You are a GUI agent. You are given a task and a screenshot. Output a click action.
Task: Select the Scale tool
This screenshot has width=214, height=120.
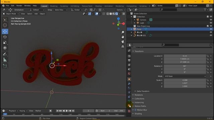[x=5, y=42]
